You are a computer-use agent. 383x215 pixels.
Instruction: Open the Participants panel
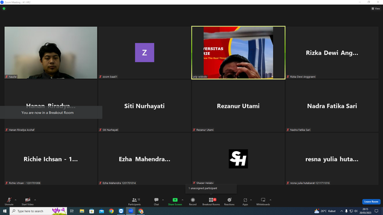tap(135, 201)
